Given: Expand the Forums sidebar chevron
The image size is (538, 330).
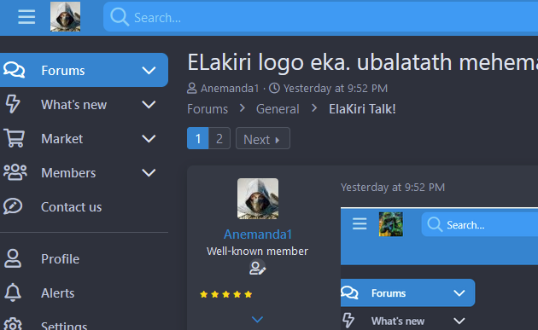Looking at the screenshot, I should coord(149,70).
